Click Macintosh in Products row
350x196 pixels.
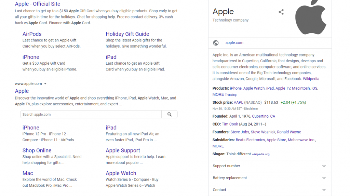tap(301, 88)
